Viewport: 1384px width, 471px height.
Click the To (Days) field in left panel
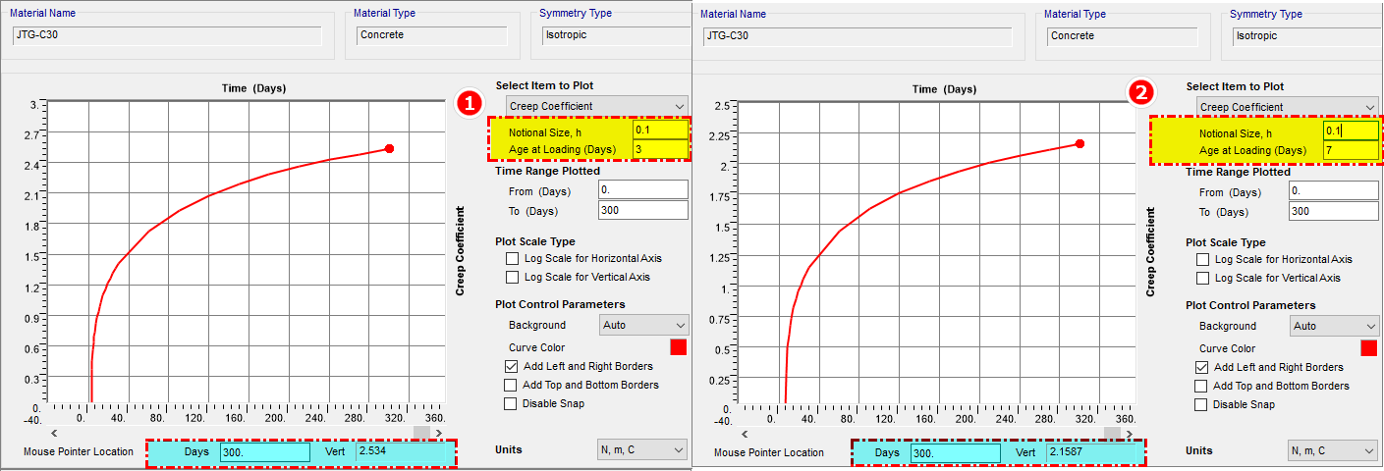click(642, 210)
